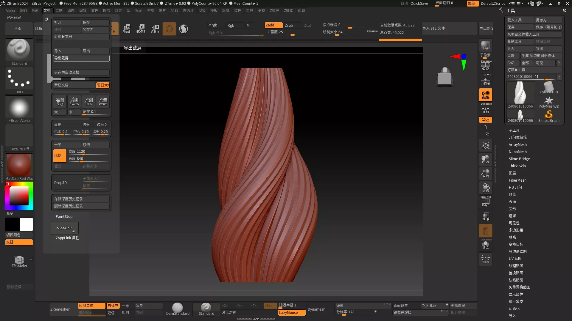Open the Alpha menu
572x321 pixels.
[10, 10]
